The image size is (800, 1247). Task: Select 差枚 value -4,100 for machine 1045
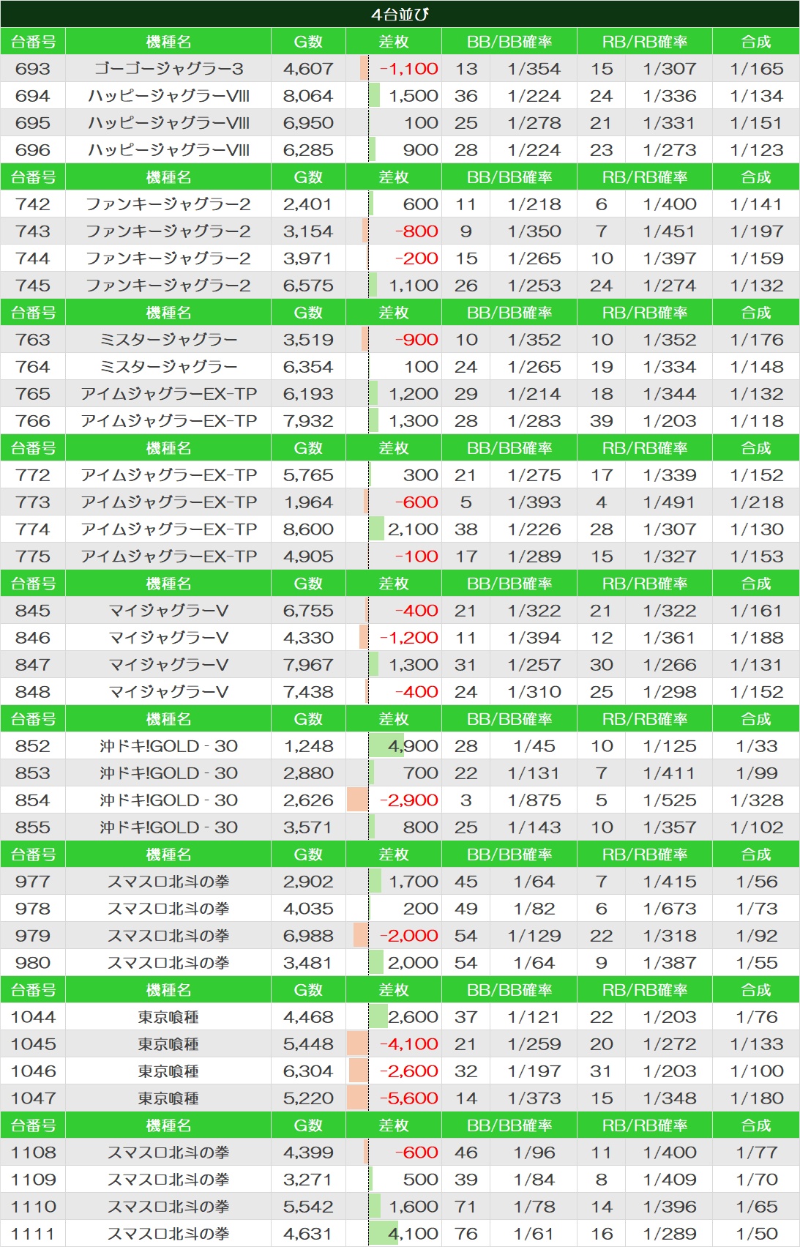point(409,1044)
